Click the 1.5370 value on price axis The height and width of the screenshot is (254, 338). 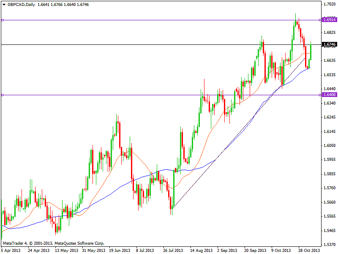[329, 245]
